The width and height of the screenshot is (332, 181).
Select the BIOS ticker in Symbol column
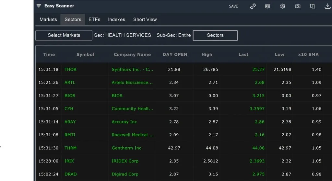click(70, 96)
